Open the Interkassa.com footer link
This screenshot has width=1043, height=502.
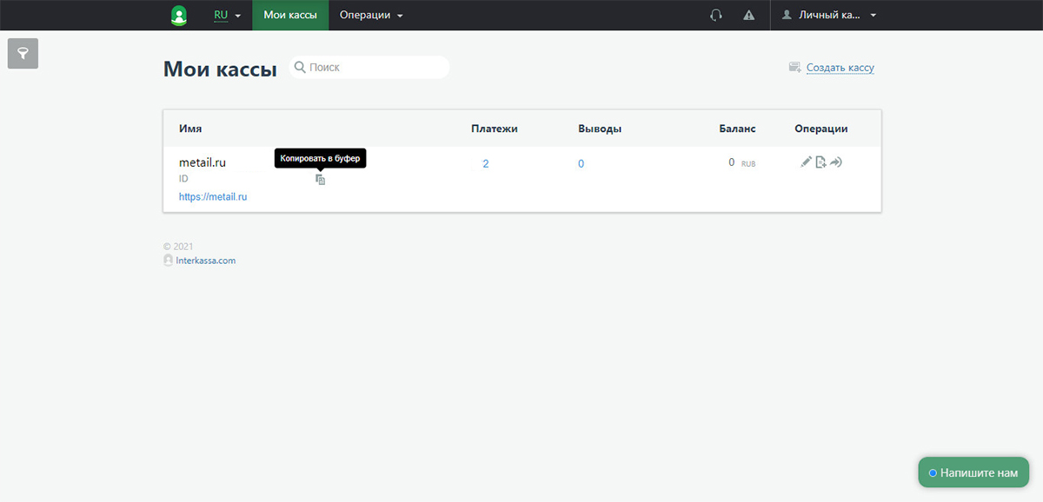point(205,261)
